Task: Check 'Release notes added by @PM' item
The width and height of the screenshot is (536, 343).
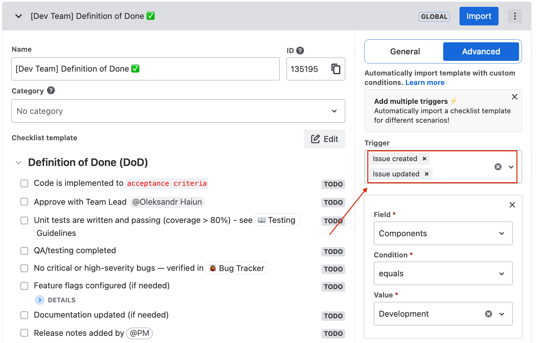Action: tap(24, 333)
